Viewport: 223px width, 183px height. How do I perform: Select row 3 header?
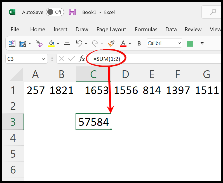coord(13,122)
